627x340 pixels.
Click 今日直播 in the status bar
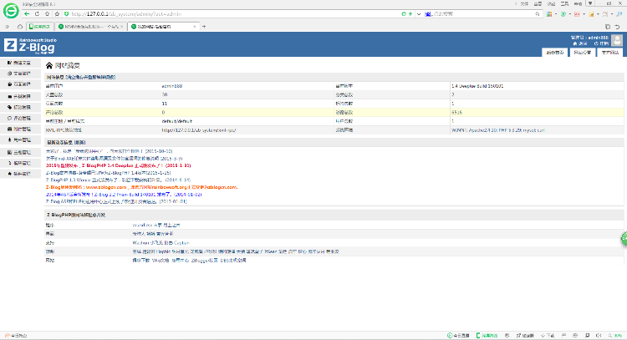point(458,336)
